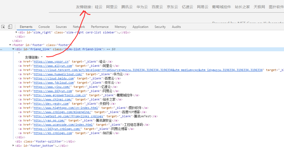Click the https://www.aliyun.com href in DOM
Viewport: 284px width, 148px height.
tap(53, 66)
